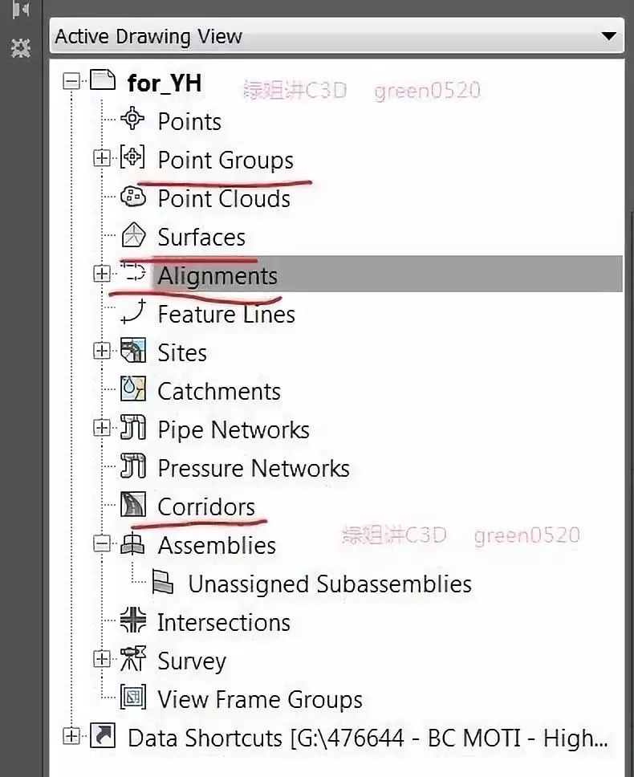Viewport: 634px width, 777px height.
Task: Expand the Point Groups node
Action: 102,158
